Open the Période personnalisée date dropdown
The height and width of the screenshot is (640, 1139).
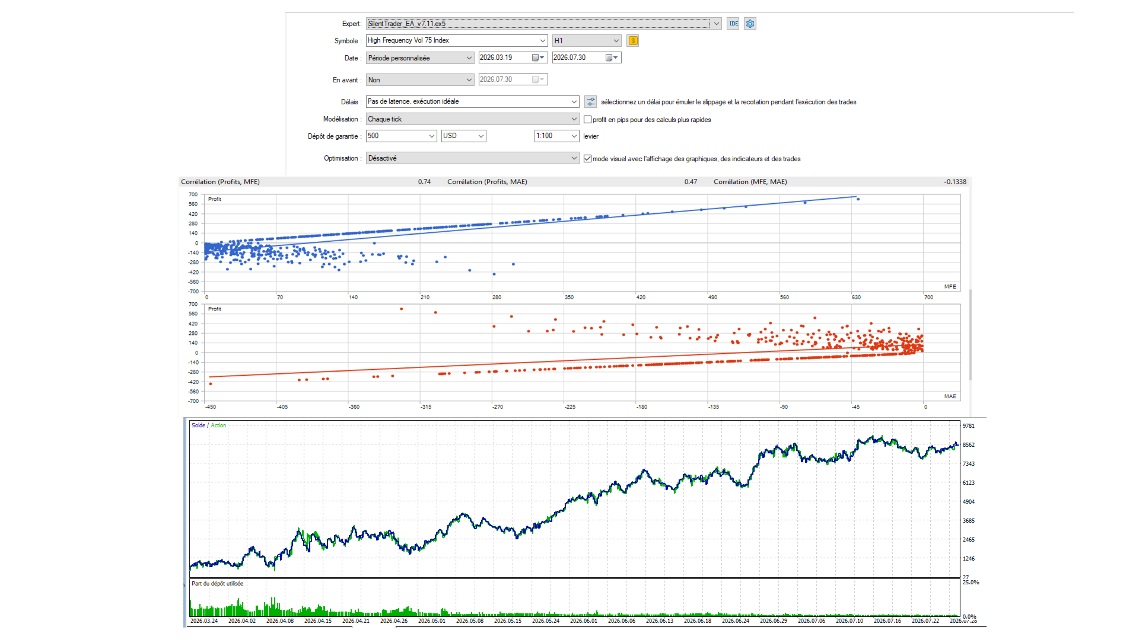(420, 58)
